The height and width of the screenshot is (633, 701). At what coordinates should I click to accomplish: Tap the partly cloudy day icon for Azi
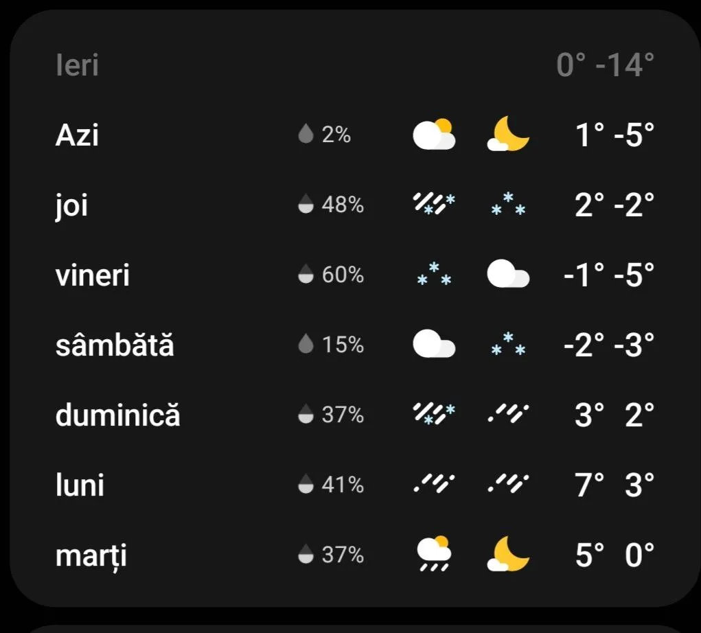click(434, 135)
